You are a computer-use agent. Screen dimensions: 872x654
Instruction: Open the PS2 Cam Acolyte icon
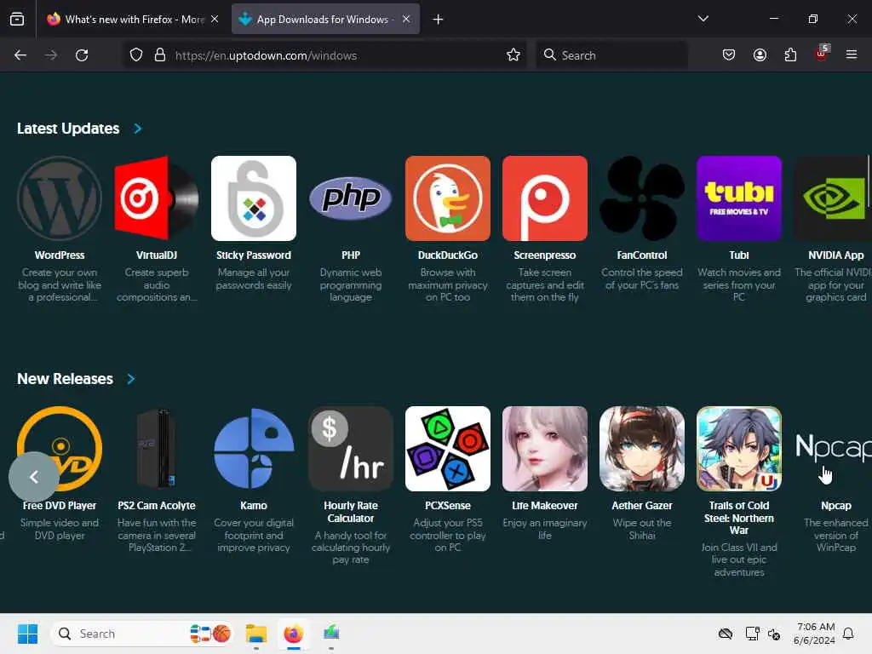[x=157, y=449]
